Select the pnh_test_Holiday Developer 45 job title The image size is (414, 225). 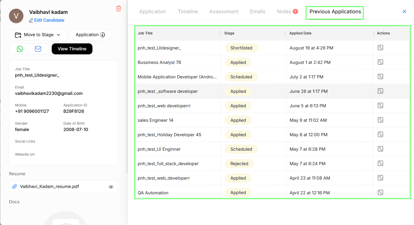point(170,135)
